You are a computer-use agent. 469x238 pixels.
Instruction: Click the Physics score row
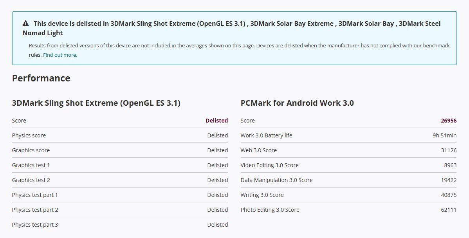(x=29, y=135)
